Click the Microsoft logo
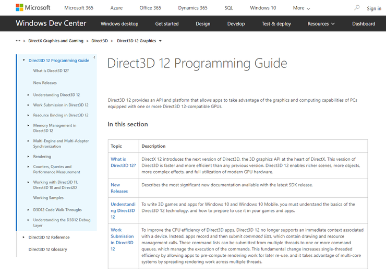The image size is (386, 274). (33, 8)
